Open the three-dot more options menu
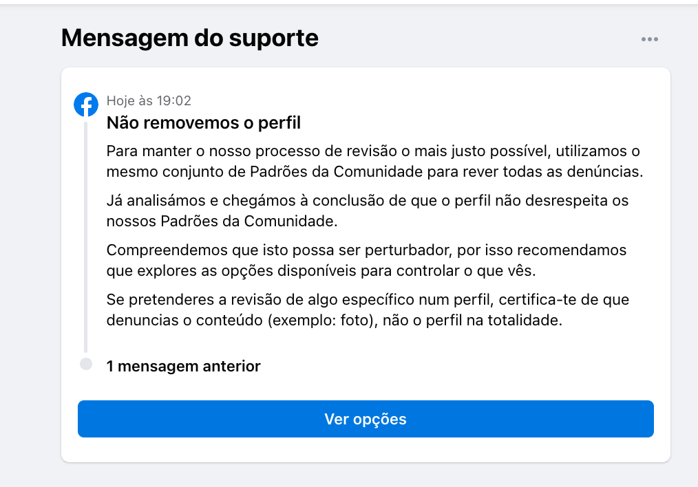Screen dimensions: 698x487 (x=649, y=39)
